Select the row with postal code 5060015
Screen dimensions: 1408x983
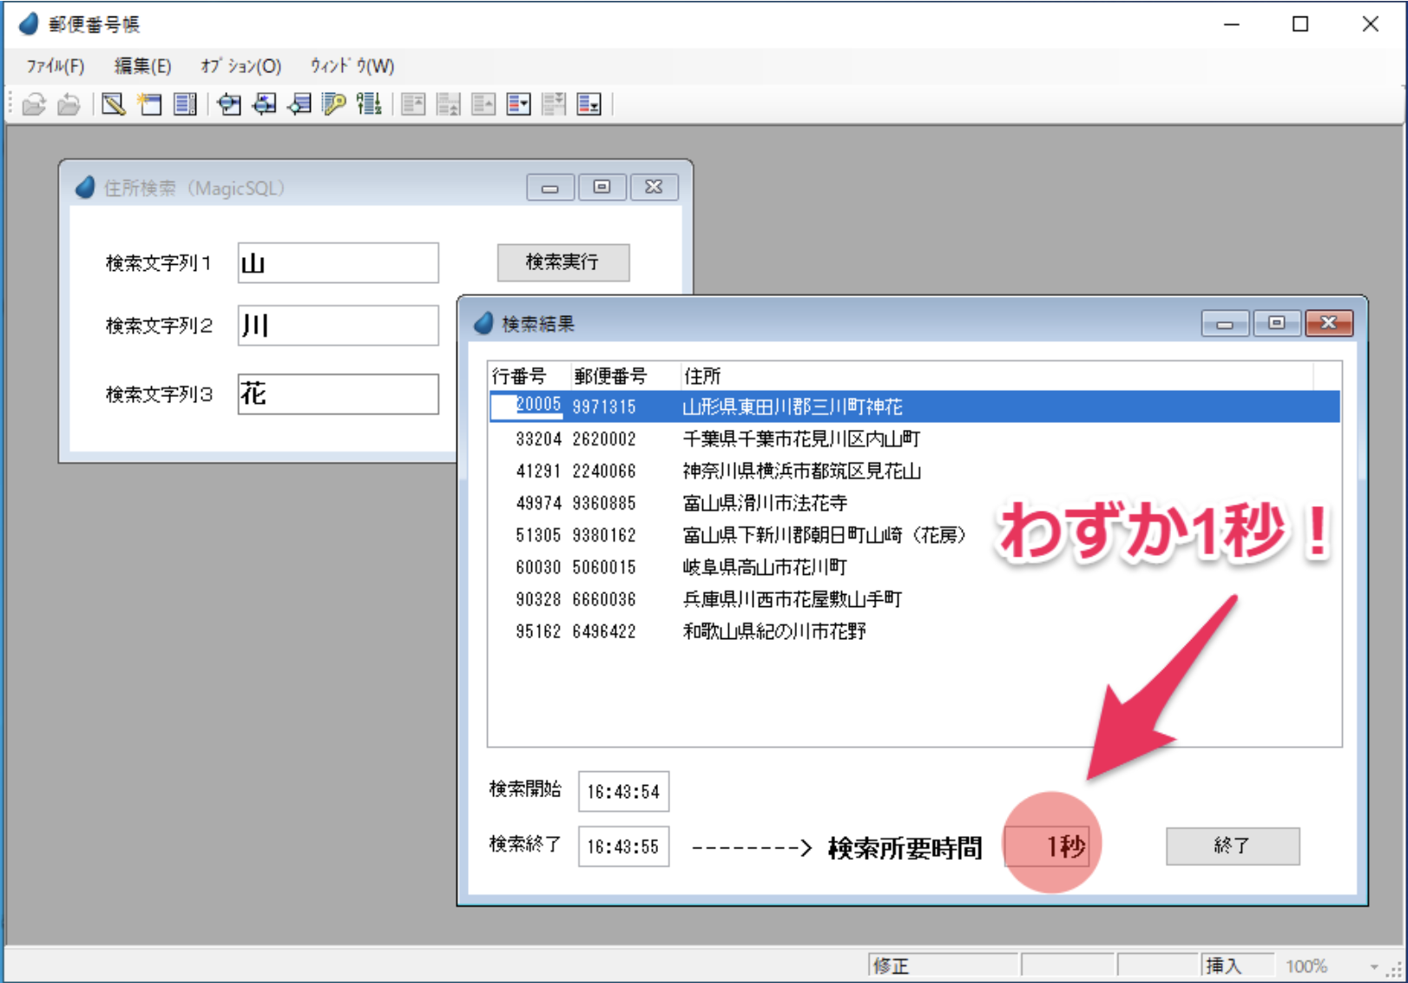(604, 568)
